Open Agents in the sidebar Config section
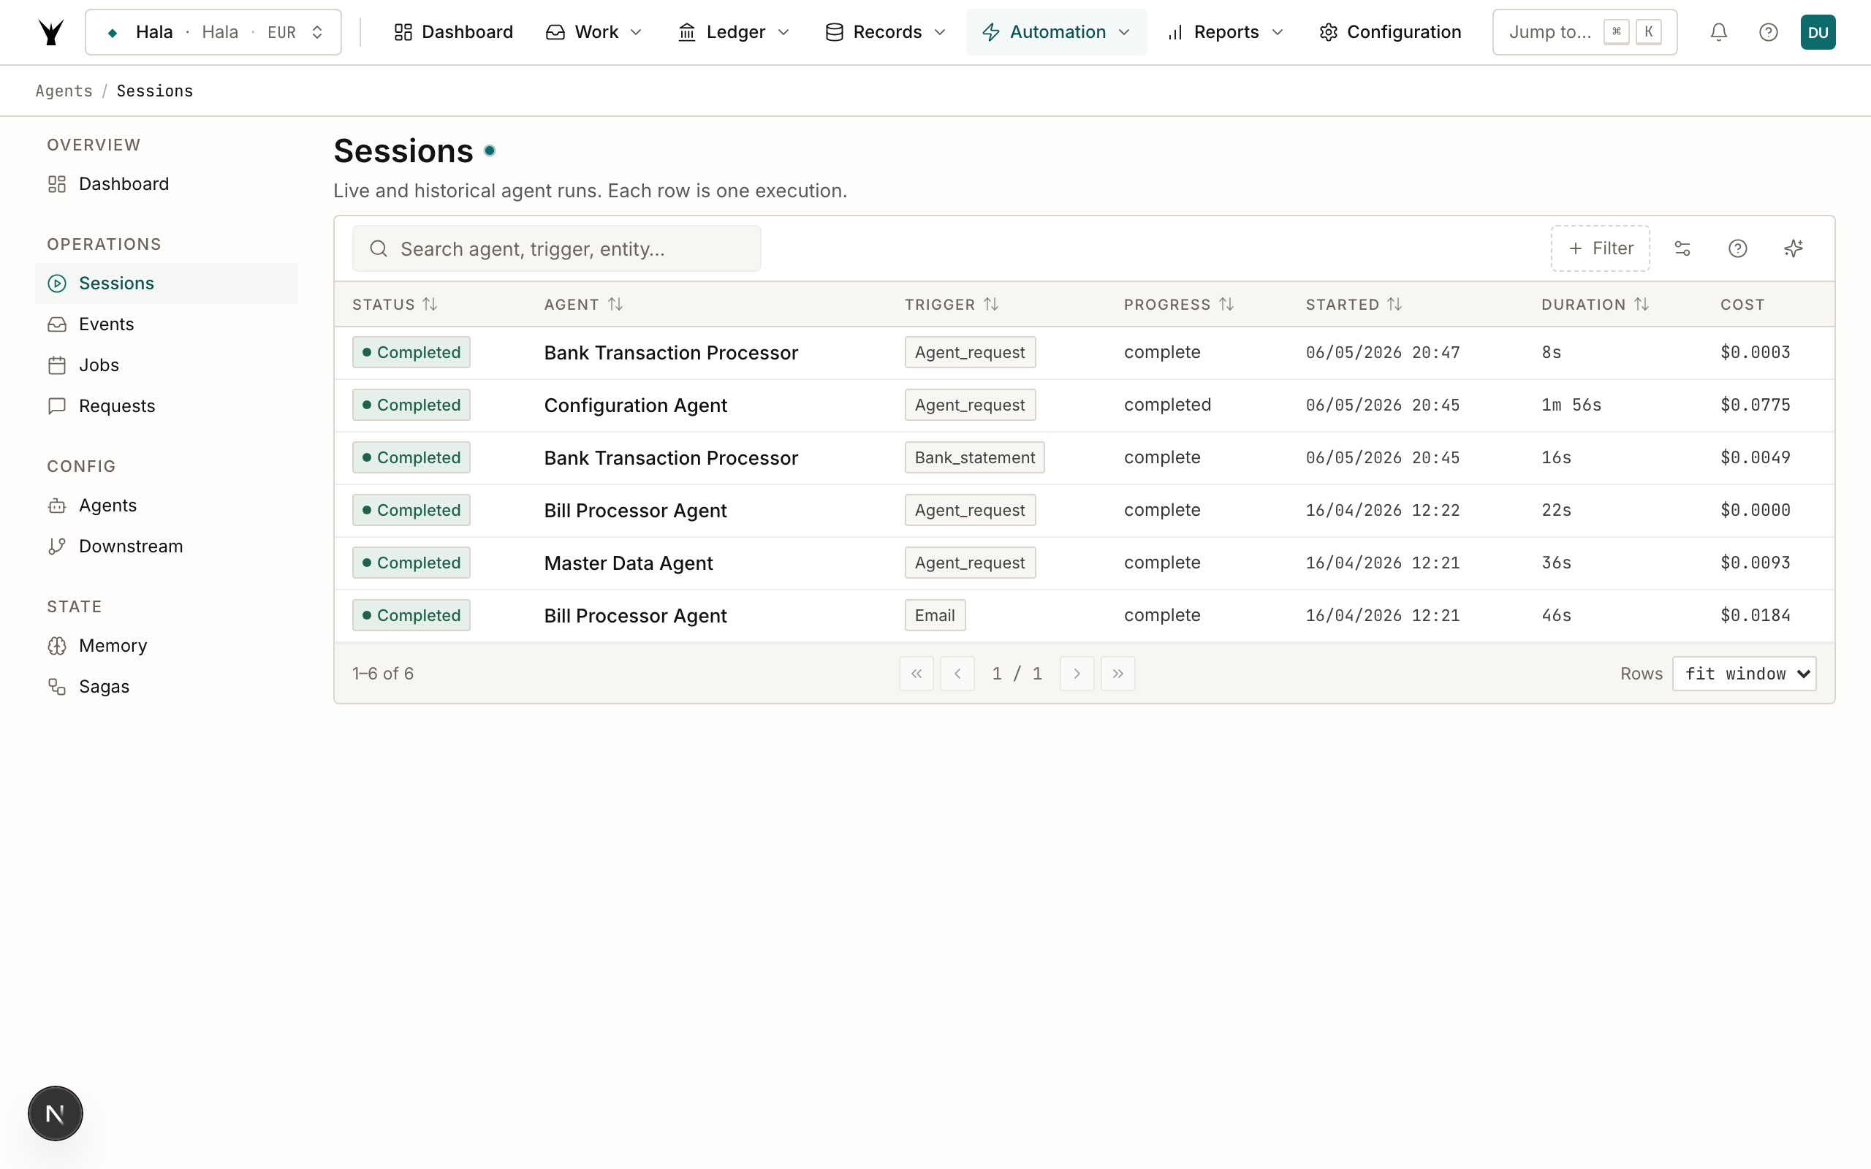The height and width of the screenshot is (1169, 1871). (x=166, y=505)
